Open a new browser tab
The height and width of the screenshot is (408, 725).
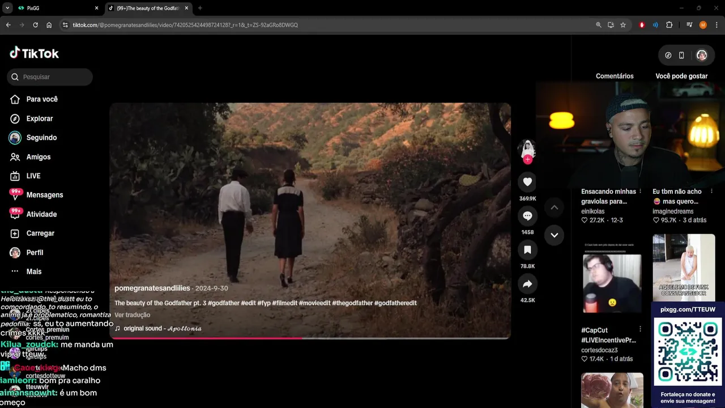tap(200, 8)
